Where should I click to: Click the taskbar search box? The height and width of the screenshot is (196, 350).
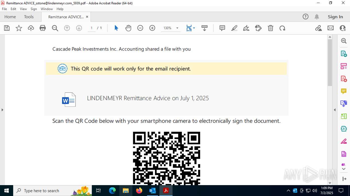click(x=52, y=191)
